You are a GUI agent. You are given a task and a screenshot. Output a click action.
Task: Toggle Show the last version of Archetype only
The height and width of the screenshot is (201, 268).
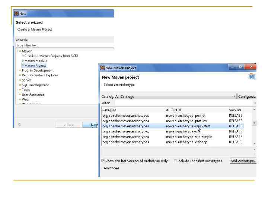click(103, 161)
